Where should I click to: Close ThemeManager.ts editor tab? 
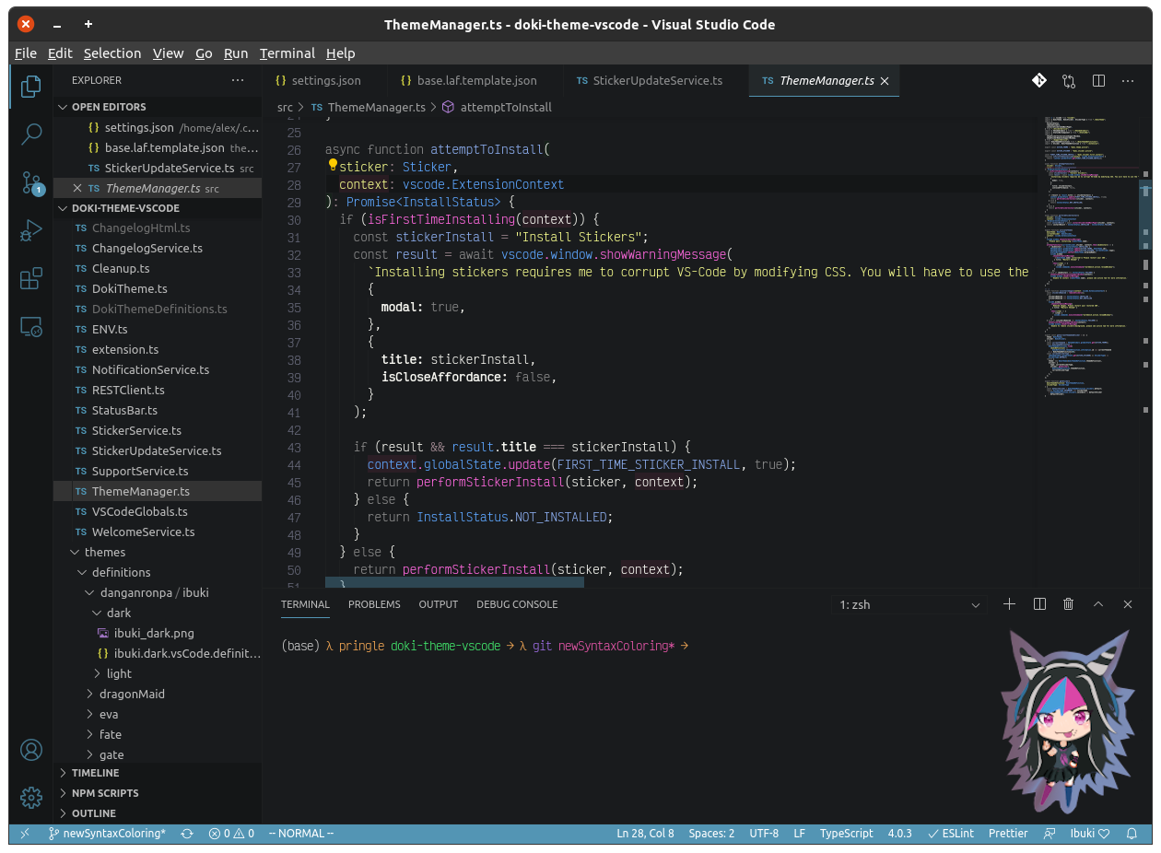(885, 81)
